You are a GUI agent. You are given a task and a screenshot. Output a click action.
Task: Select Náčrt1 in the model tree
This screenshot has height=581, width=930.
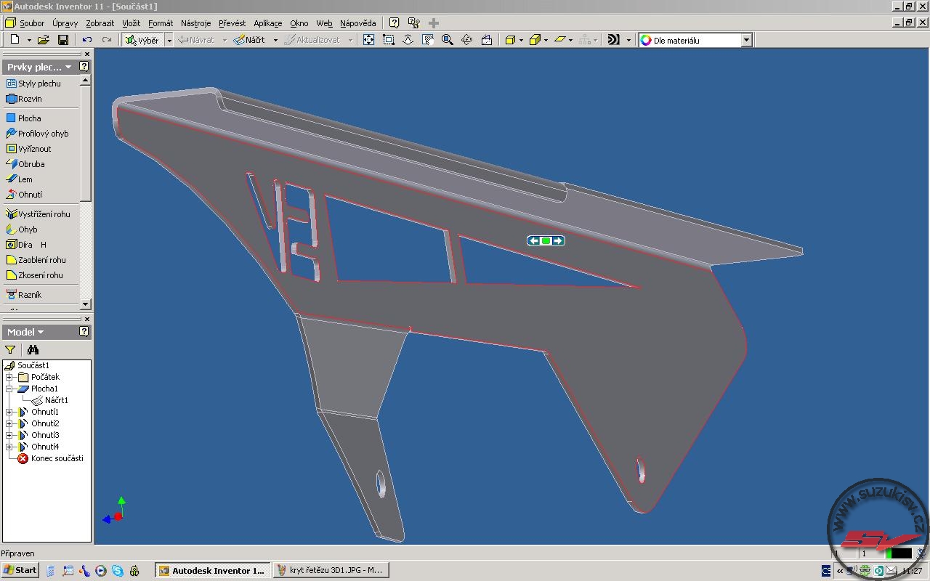[56, 400]
